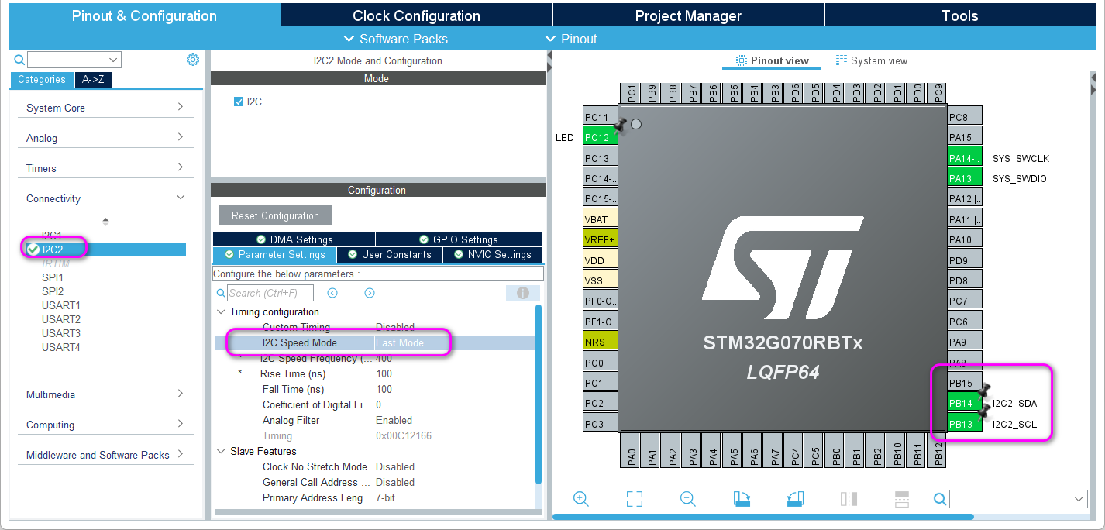Click pin PA13 SYS_SWDIO
Image resolution: width=1105 pixels, height=530 pixels.
tap(965, 178)
